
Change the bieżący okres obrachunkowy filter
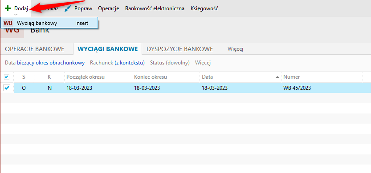click(51, 63)
